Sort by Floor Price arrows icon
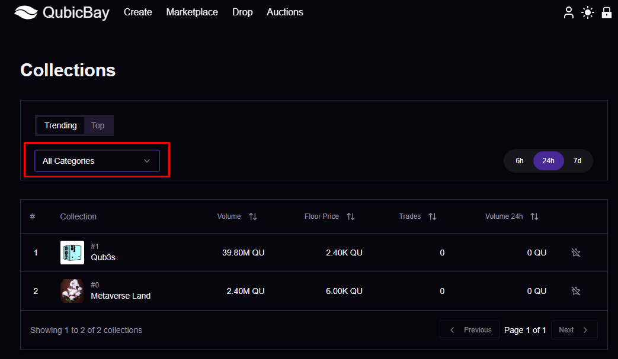The image size is (618, 359). tap(351, 216)
